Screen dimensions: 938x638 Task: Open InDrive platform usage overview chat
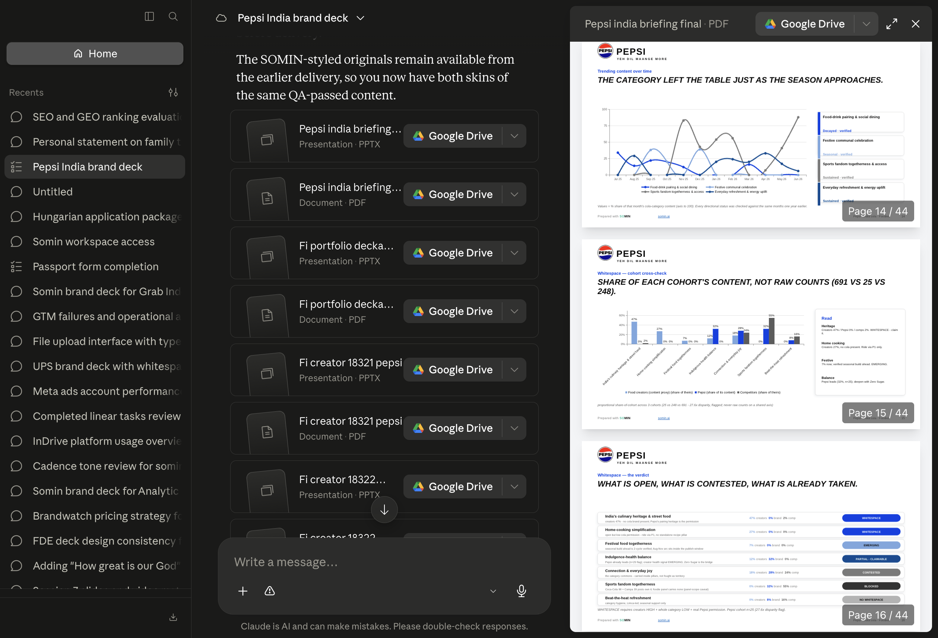pos(95,441)
